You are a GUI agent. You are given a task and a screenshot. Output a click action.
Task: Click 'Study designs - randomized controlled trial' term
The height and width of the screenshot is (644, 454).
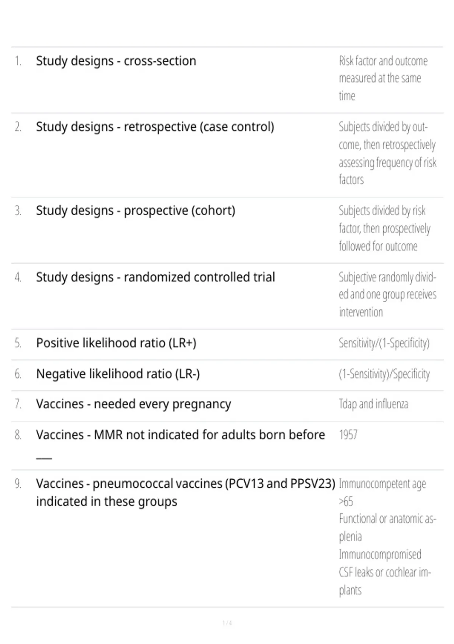click(x=155, y=277)
